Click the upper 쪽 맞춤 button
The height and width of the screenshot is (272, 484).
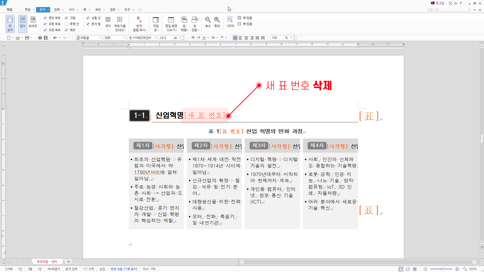[x=245, y=18]
